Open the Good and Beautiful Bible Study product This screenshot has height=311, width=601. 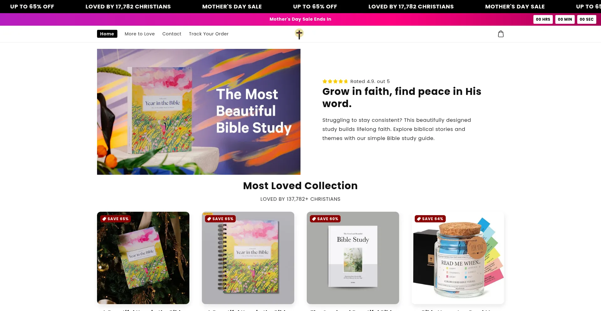point(353,258)
